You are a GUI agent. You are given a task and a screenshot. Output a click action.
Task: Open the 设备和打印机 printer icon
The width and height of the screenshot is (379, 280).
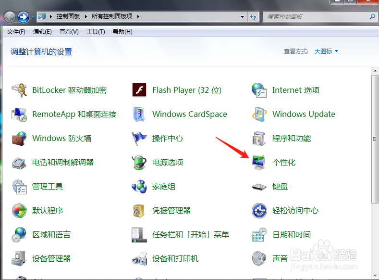click(139, 258)
